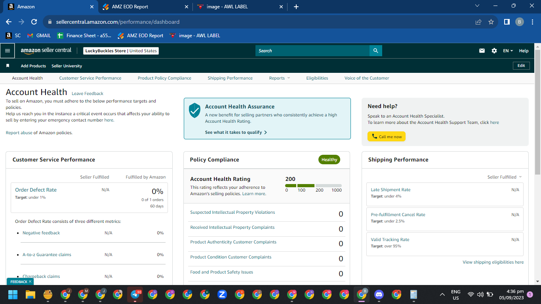Open the Seller Central settings gear

point(494,51)
